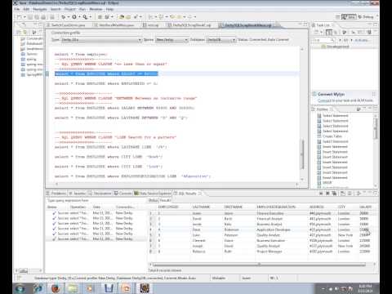This screenshot has height=294, width=392.
Task: Click the horizontal scrollbar of the results table
Action: click(x=259, y=265)
